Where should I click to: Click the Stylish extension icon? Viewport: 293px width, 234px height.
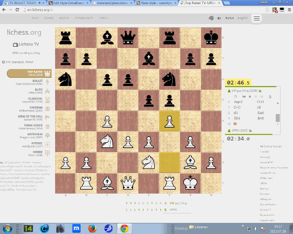pyautogui.click(x=275, y=10)
